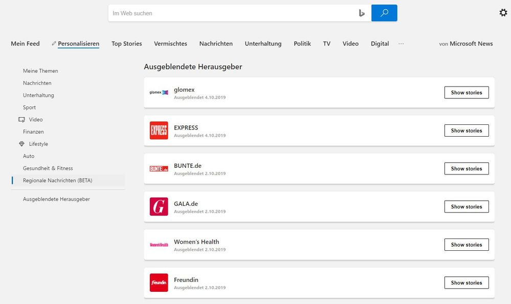Show stories from GALA.de
The image size is (511, 304).
(x=466, y=206)
